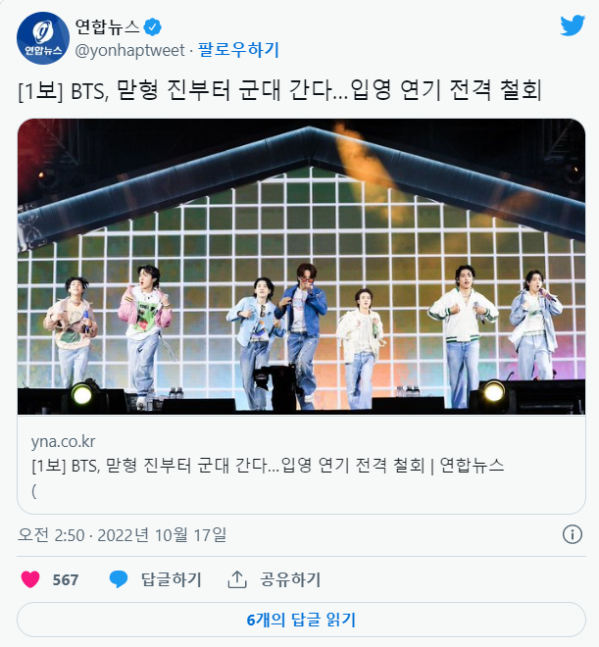Follow account via 팔로우하기 link
599x647 pixels.
point(238,50)
